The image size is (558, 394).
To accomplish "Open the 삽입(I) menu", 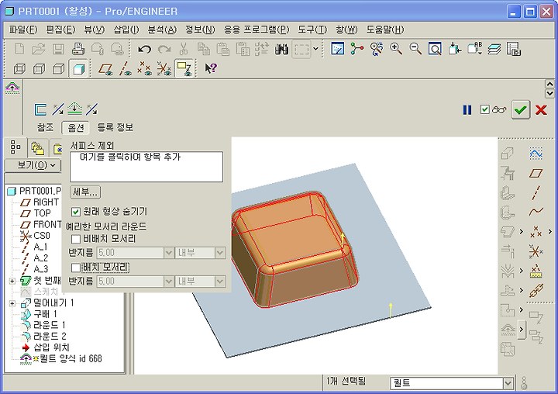I will (x=126, y=29).
